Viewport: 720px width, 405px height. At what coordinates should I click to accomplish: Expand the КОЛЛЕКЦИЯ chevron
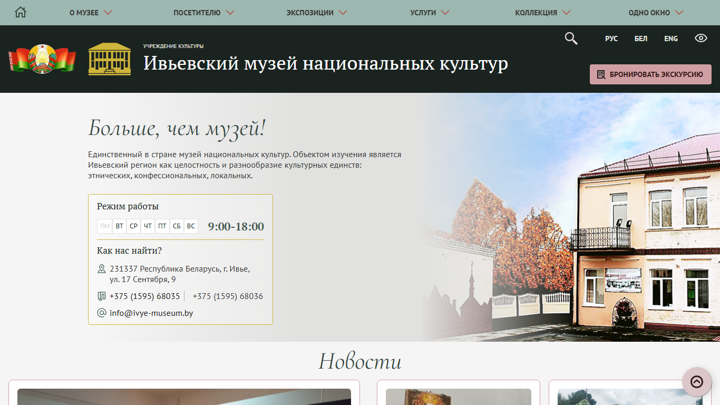(x=566, y=13)
